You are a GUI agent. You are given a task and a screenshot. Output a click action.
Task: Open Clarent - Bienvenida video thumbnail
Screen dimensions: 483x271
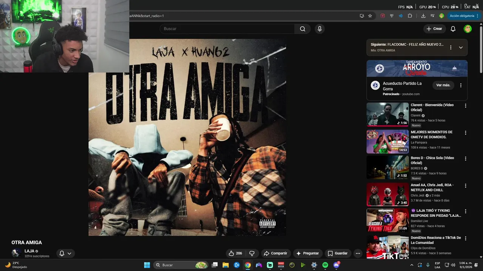pos(388,114)
